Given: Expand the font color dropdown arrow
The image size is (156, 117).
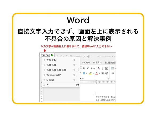Looking at the screenshot, I should pos(99,73).
